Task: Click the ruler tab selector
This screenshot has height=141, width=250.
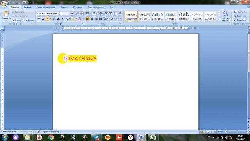Action: pos(2,29)
